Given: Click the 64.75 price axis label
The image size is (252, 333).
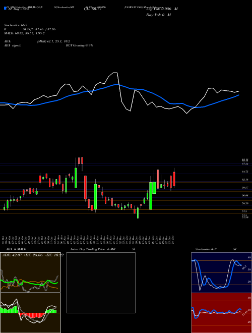Looking at the screenshot, I should point(245,172).
